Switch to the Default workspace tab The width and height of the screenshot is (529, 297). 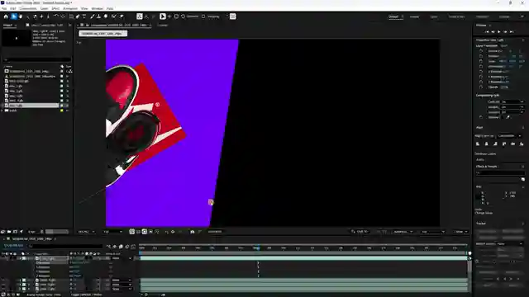[393, 16]
